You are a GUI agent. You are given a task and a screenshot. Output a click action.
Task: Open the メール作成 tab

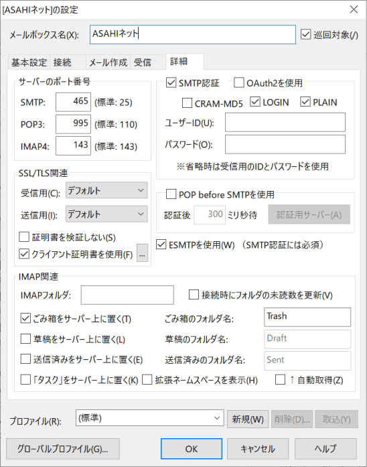108,62
